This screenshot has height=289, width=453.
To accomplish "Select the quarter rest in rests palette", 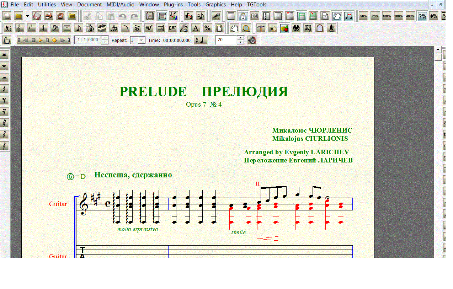I will tap(5, 89).
